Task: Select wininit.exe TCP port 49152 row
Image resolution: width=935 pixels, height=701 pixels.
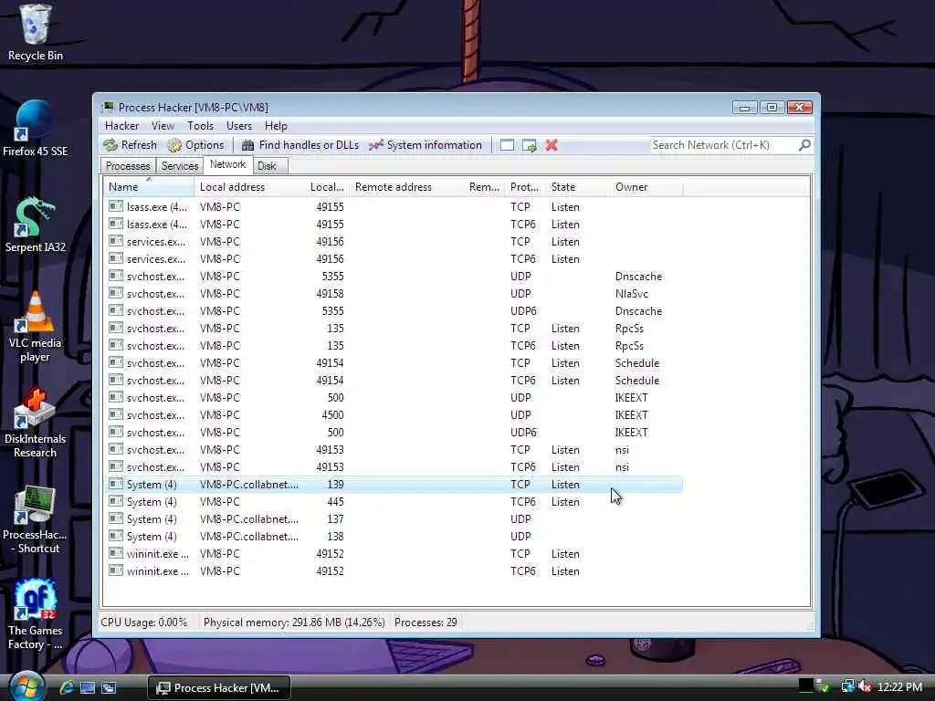Action: point(394,553)
